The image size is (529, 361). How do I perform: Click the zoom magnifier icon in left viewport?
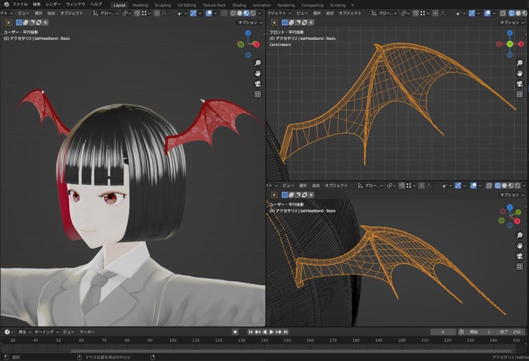258,63
